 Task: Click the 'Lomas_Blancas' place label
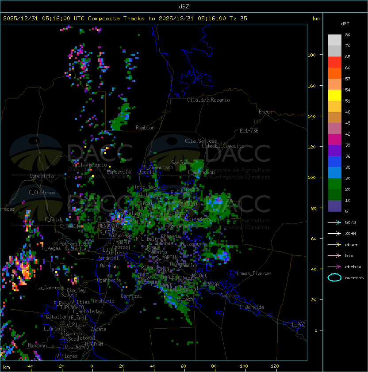coord(254,273)
